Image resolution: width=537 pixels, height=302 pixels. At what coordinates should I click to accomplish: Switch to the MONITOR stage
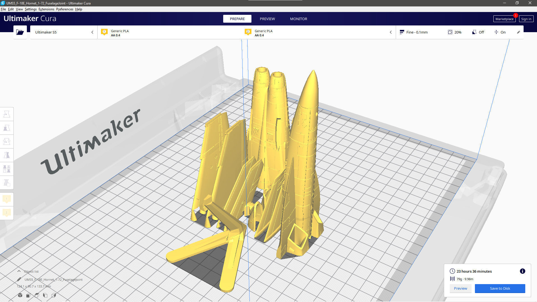[x=298, y=19]
